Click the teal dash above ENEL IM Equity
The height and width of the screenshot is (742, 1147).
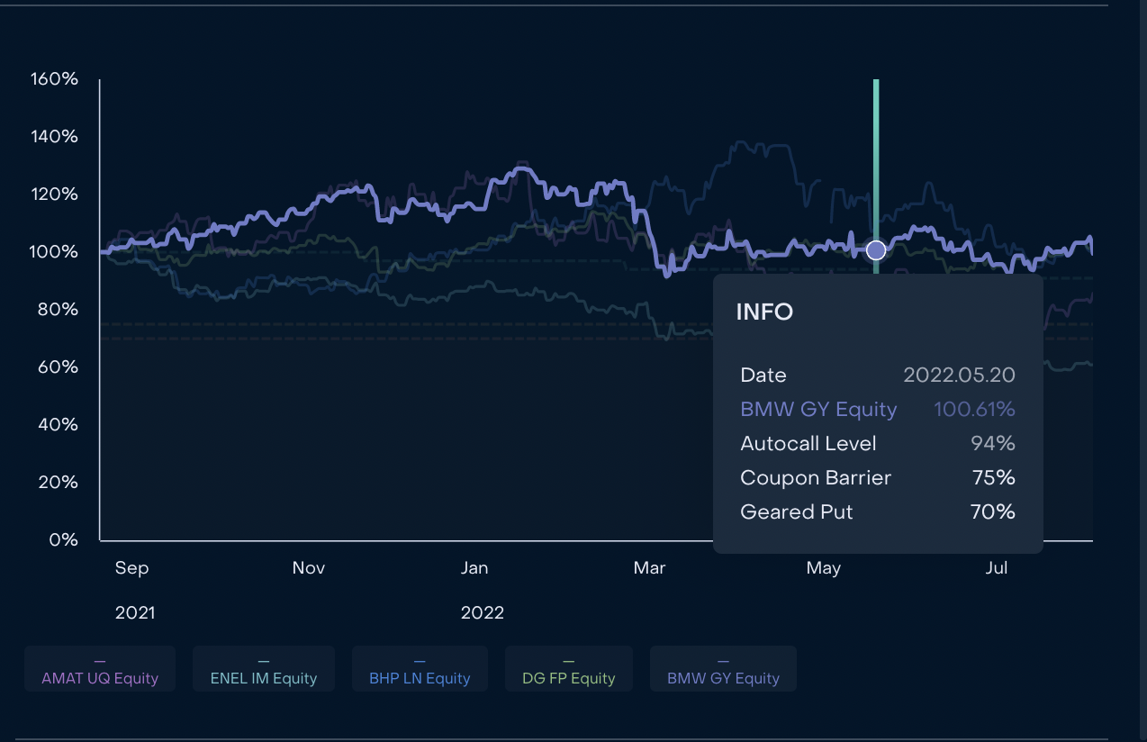point(264,662)
